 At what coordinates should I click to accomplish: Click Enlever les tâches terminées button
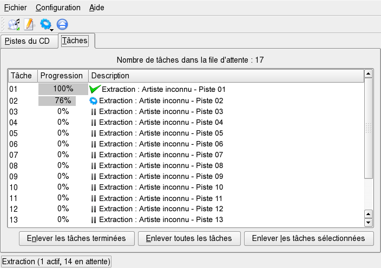[x=76, y=238]
